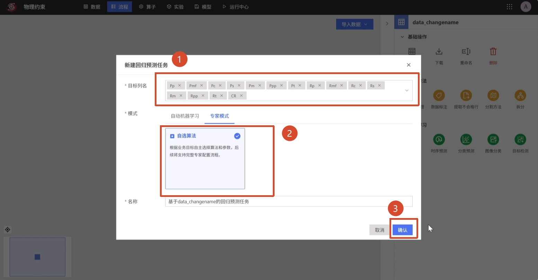Expand the 目标列名 dropdown arrow
The width and height of the screenshot is (538, 280).
click(407, 91)
